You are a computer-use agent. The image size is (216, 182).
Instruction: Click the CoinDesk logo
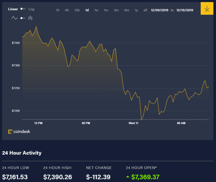click(19, 131)
